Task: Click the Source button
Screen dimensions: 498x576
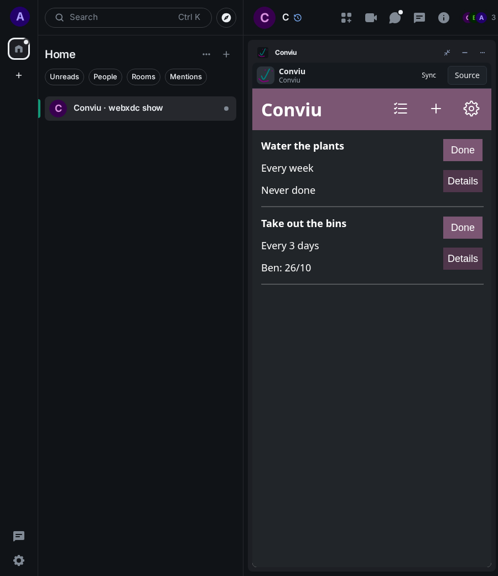Action: (x=467, y=75)
